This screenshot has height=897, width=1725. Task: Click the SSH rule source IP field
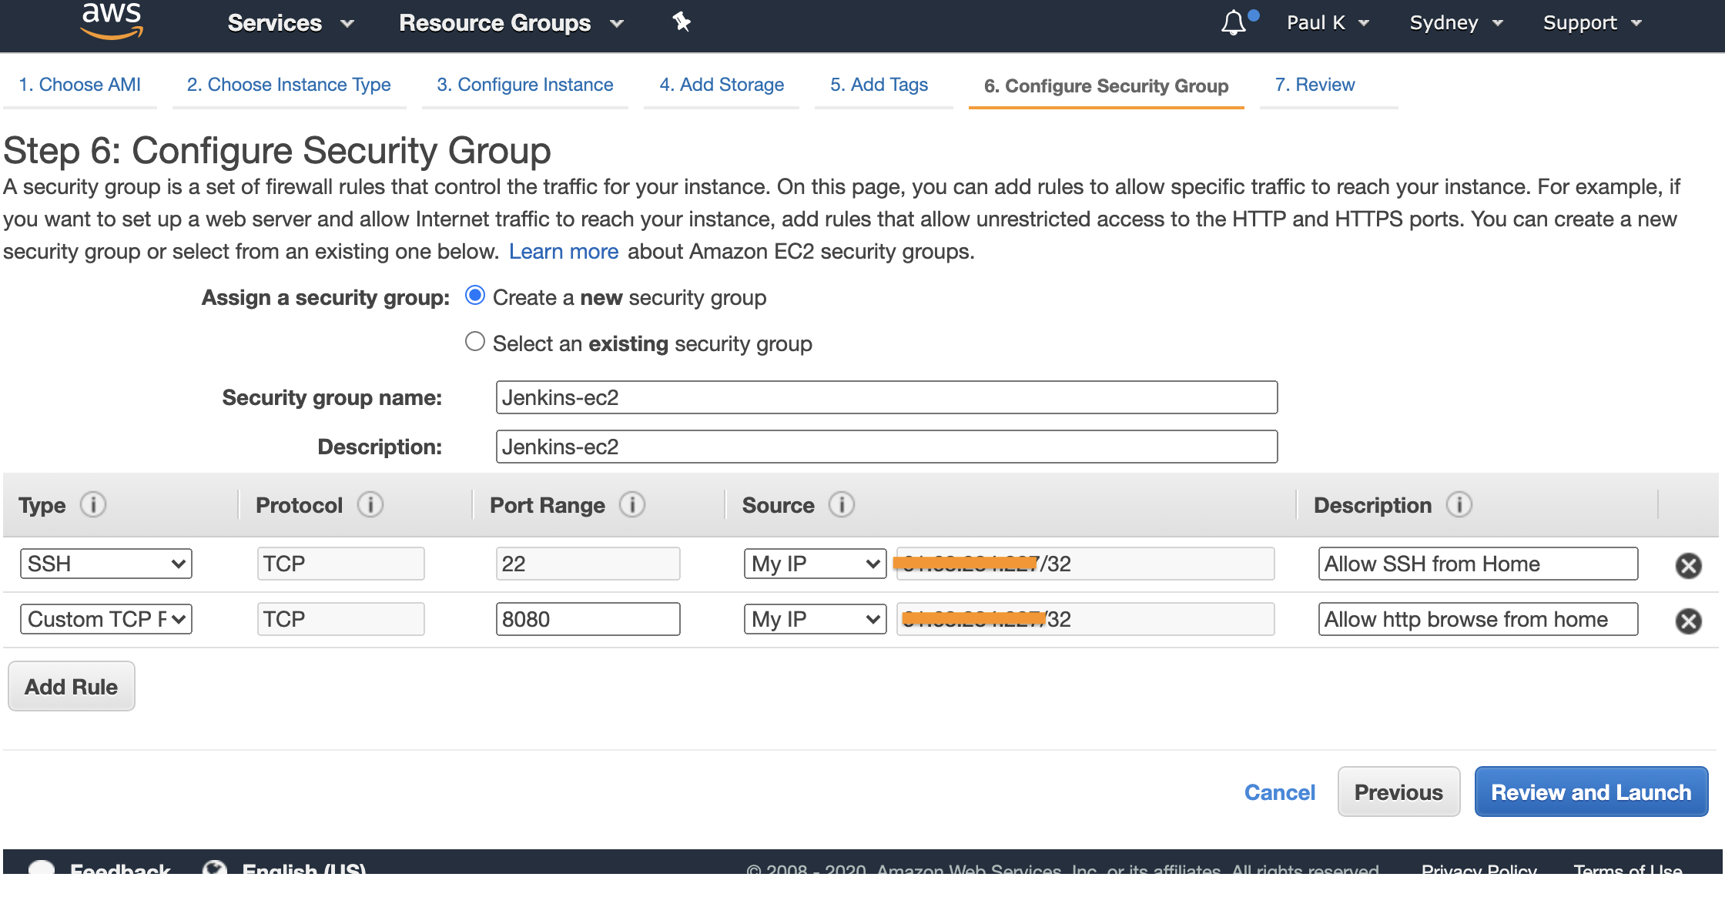[x=1085, y=564]
